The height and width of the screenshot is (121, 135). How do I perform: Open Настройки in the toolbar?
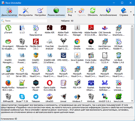40,12
